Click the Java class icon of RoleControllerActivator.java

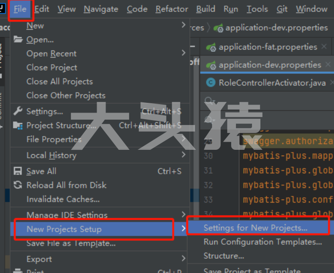[211, 82]
